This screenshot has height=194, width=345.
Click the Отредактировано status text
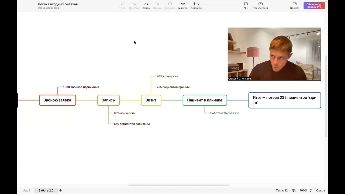tap(49, 8)
